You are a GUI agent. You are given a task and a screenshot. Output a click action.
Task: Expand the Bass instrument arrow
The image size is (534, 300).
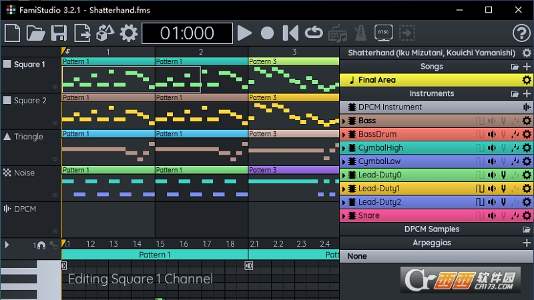(344, 121)
